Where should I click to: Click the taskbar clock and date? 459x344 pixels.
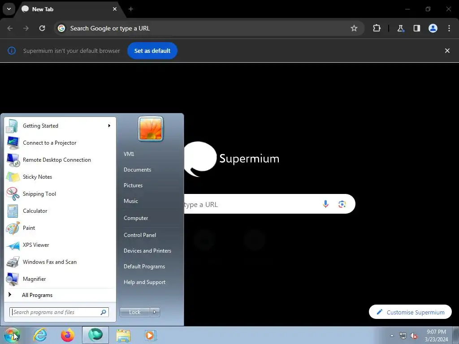(436, 335)
